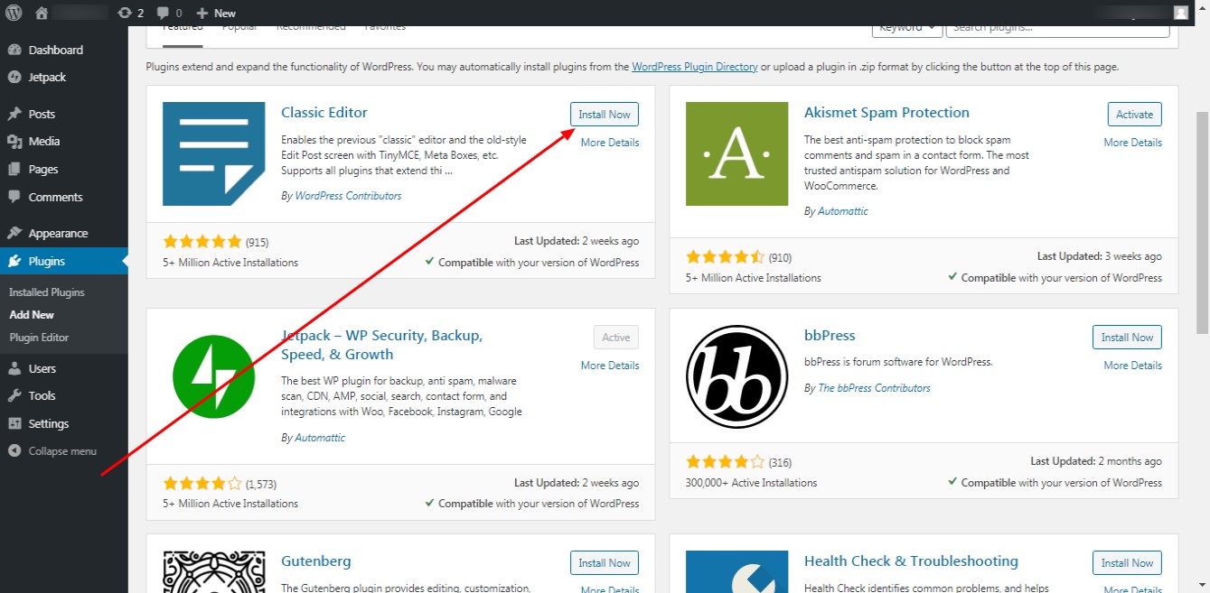Click the Akismet plugin thumbnail
Screen dimensions: 1210x593
pyautogui.click(x=737, y=153)
